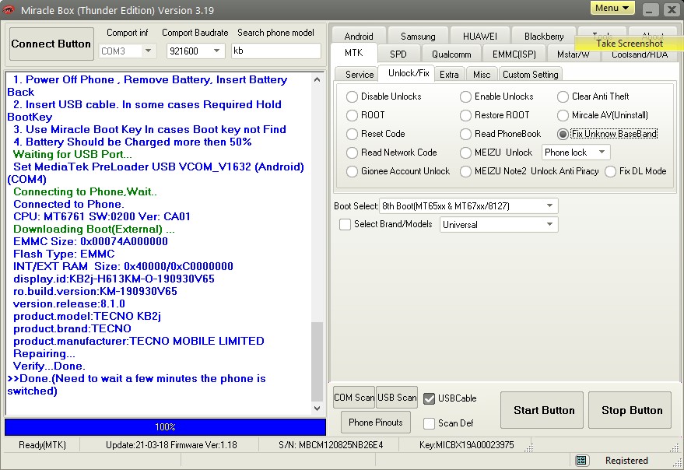The image size is (684, 470).
Task: Click the 100% progress bar
Action: click(x=165, y=427)
